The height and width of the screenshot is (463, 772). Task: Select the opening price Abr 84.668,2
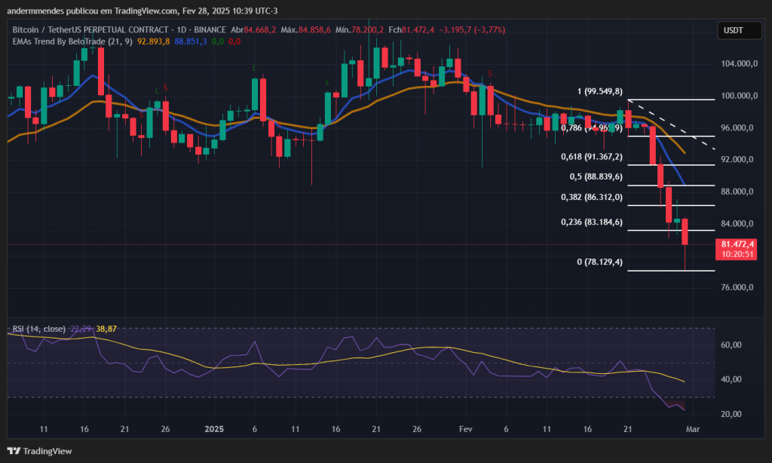tap(253, 30)
